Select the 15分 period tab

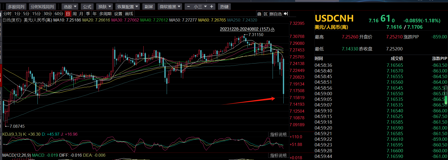36,14
